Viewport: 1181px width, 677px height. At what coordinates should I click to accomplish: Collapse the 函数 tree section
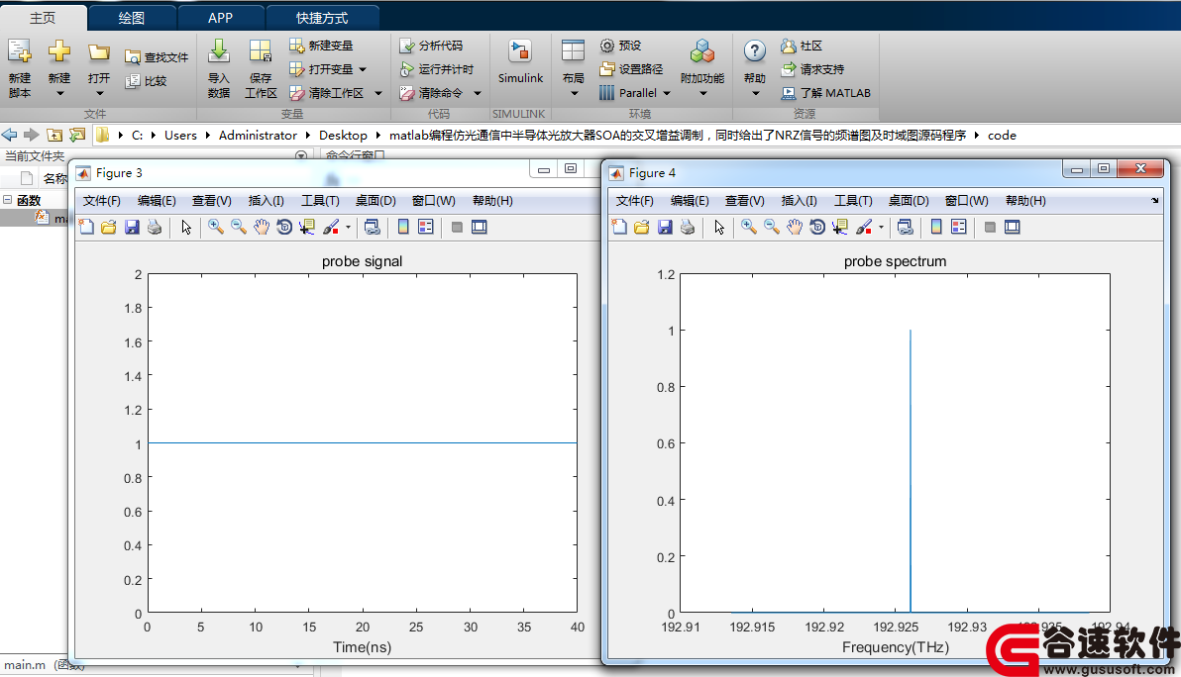point(7,200)
